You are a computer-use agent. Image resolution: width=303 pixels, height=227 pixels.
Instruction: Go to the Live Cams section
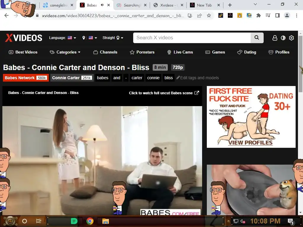(x=180, y=52)
